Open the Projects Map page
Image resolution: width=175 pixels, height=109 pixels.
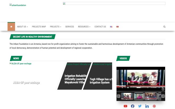(x=39, y=27)
